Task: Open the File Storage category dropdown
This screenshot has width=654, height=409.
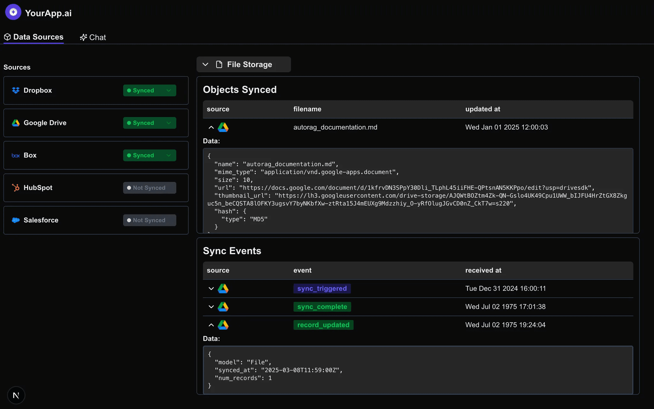Action: click(243, 64)
